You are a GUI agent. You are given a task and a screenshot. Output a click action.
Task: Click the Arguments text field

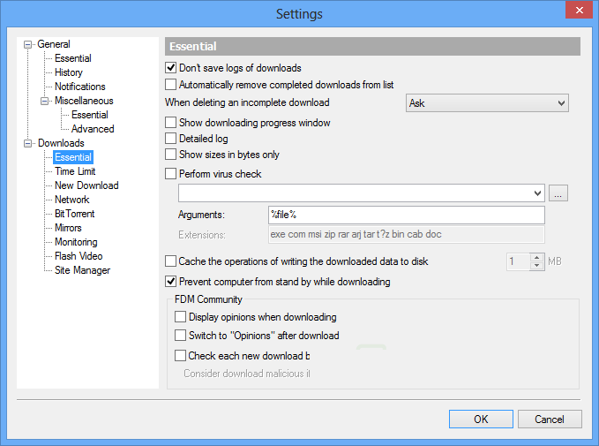point(406,215)
